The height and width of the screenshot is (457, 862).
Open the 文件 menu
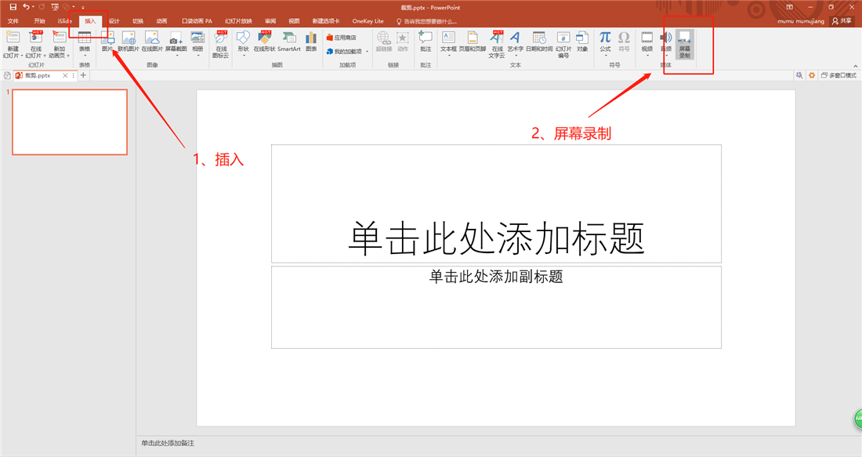(x=12, y=21)
